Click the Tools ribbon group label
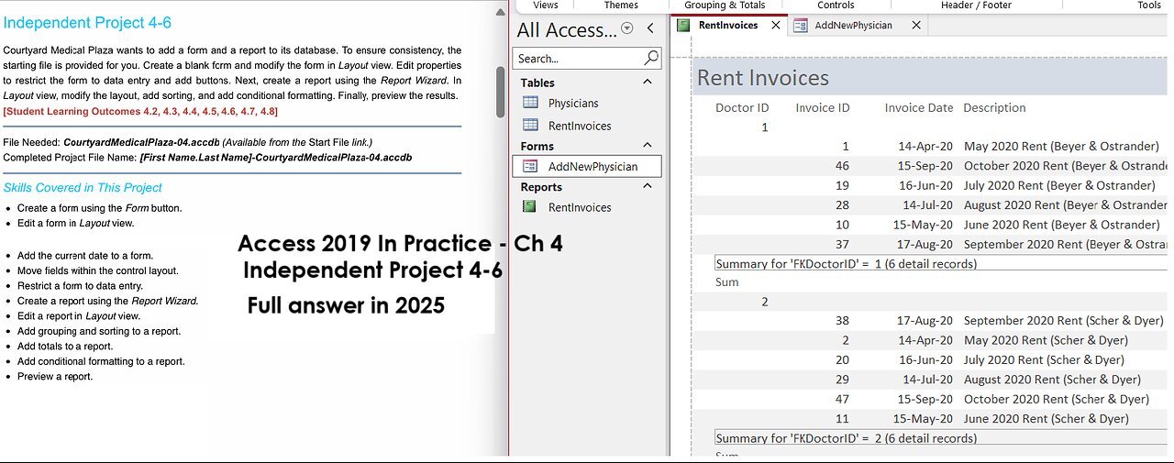1174x463 pixels. click(1149, 6)
